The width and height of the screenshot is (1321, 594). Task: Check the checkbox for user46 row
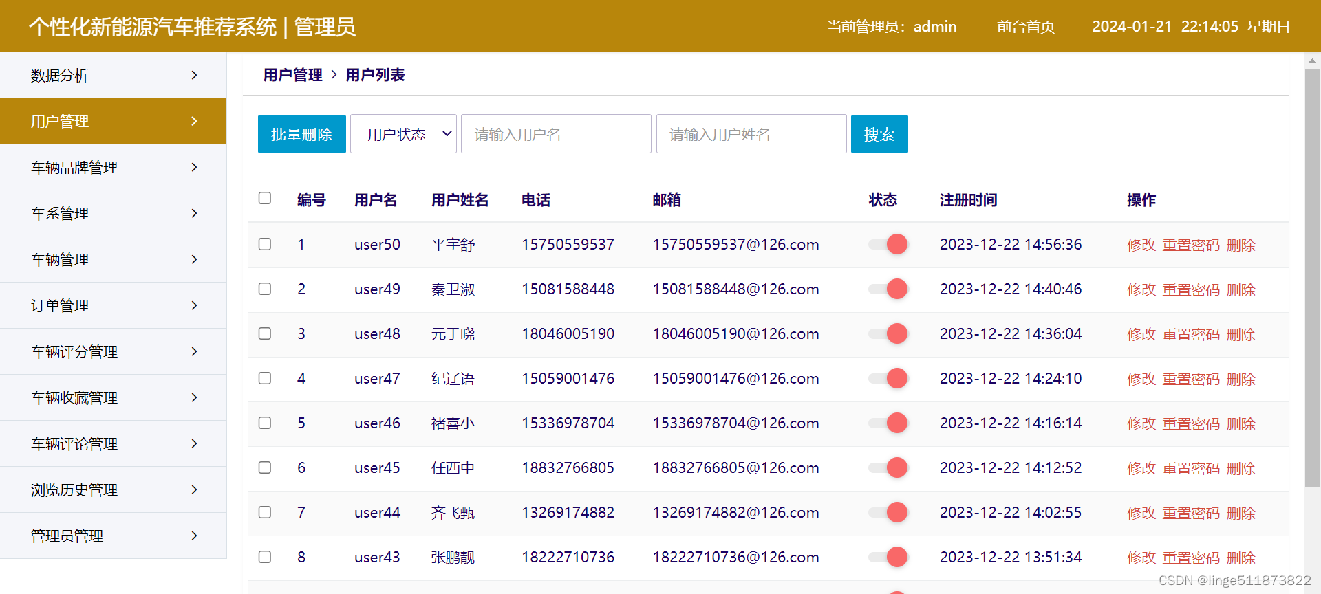pos(265,423)
